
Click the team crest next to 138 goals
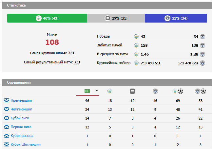[203, 45]
